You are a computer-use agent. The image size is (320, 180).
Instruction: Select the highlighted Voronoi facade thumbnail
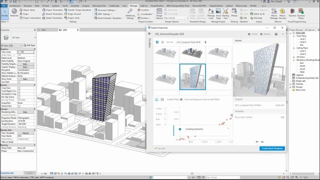tap(192, 76)
